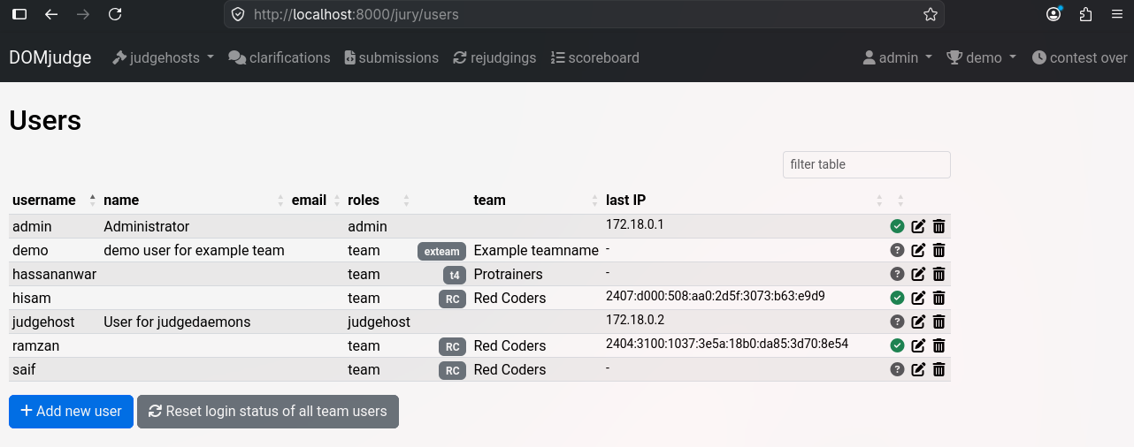Open Protrainers team link

[509, 274]
